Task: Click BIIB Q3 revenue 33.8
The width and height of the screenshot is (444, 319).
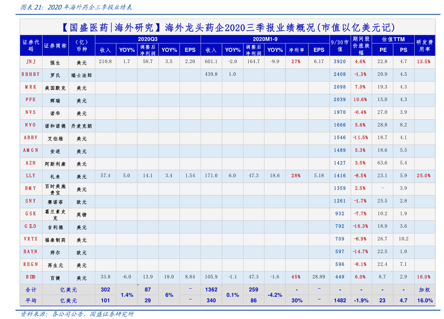Action: point(105,277)
